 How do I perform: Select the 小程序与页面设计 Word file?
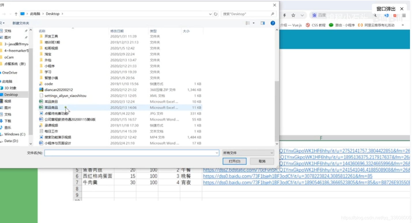121,143
